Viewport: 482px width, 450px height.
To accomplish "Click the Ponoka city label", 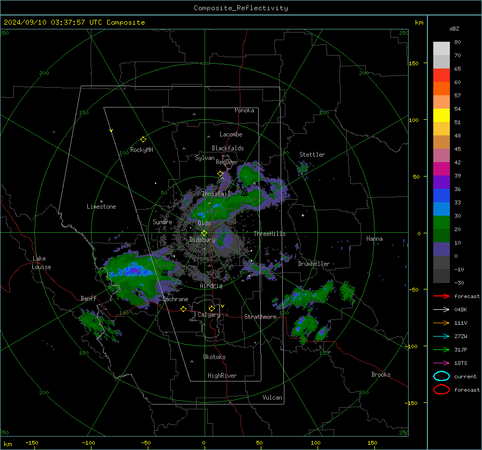I will coord(244,110).
